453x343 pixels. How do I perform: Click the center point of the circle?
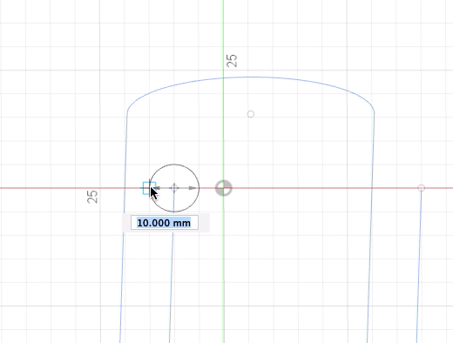pyautogui.click(x=174, y=188)
